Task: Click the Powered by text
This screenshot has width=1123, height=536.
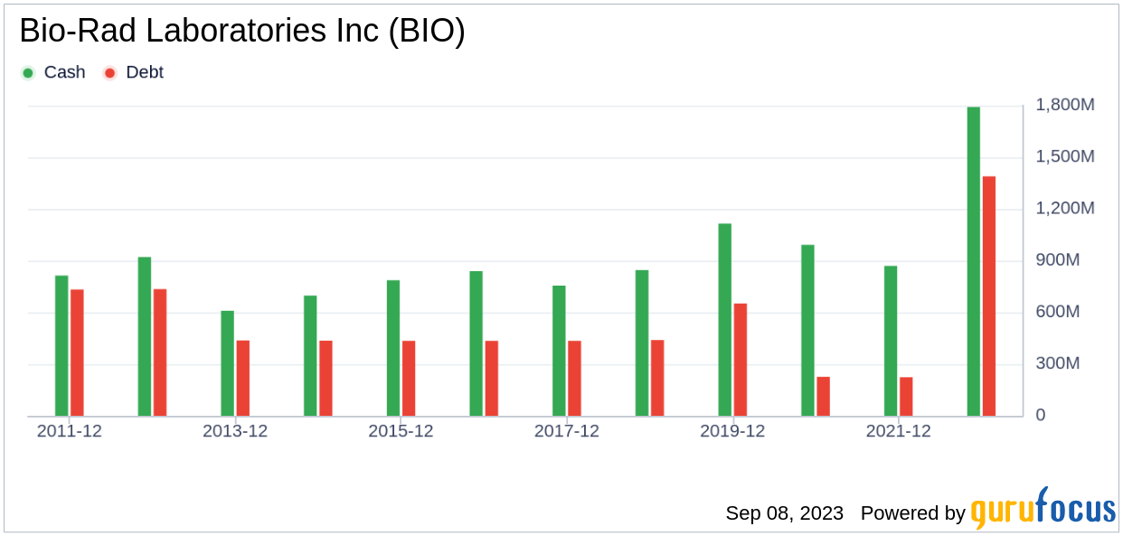Action: click(912, 513)
